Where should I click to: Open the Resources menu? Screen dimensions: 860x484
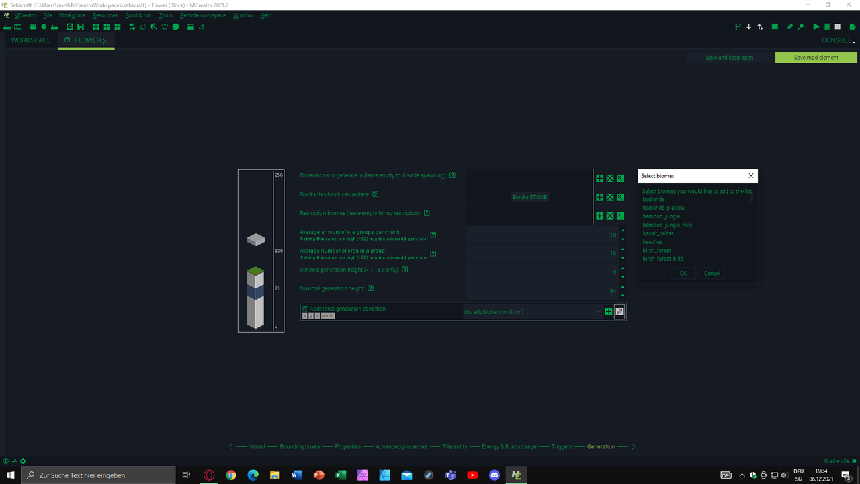[x=105, y=15]
